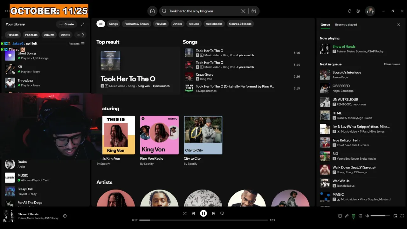Adjust the volume slider

tap(380, 216)
